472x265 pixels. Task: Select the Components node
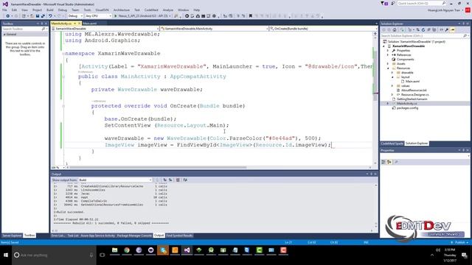pyautogui.click(x=405, y=59)
